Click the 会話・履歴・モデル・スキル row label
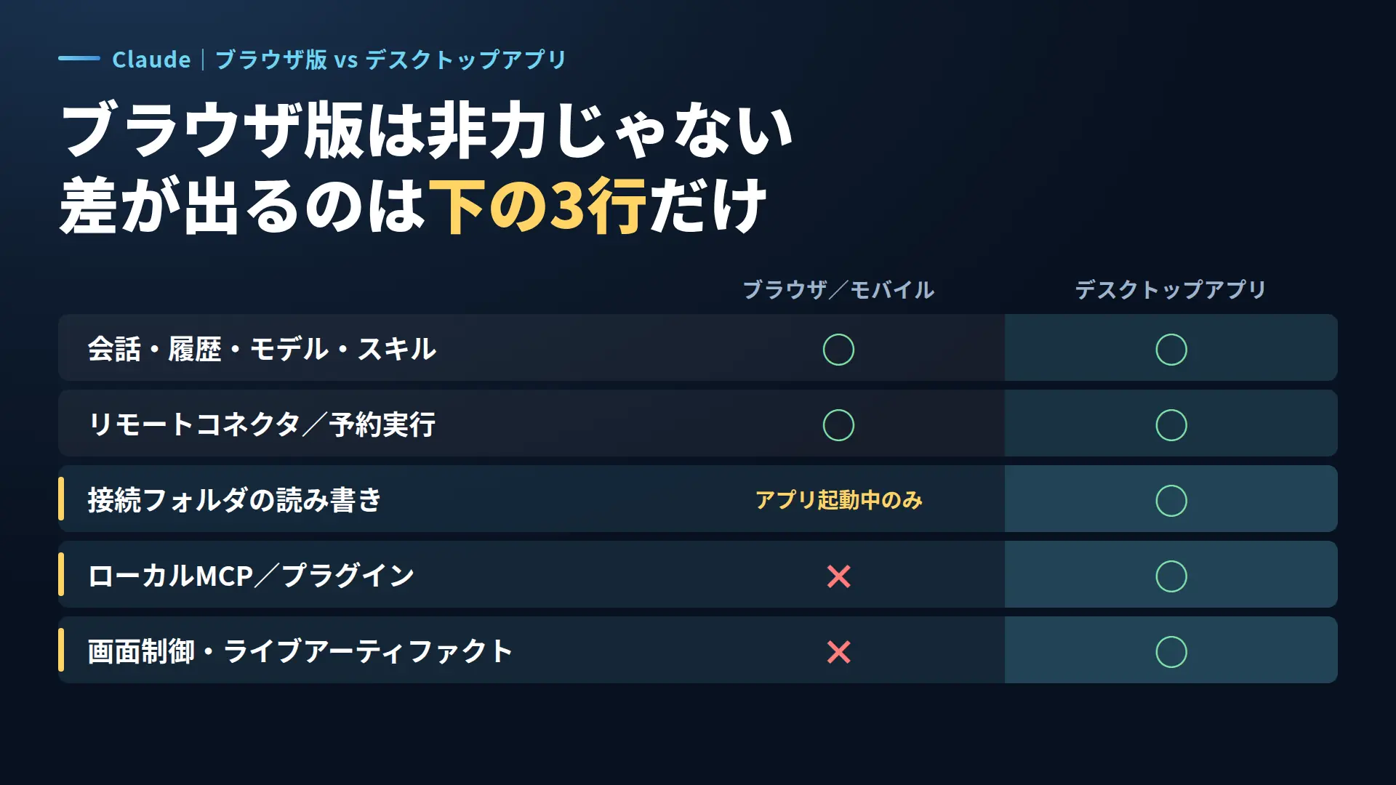Screen dimensions: 1396x785 (262, 349)
